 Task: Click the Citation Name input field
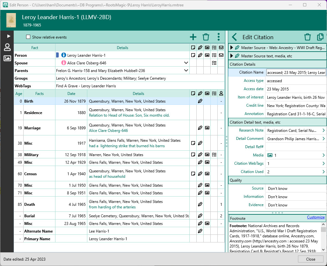296,72
